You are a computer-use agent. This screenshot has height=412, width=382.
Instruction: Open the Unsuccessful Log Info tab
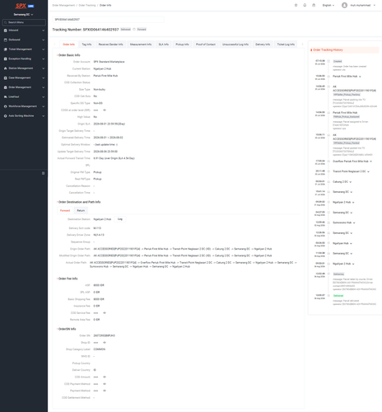pos(235,44)
